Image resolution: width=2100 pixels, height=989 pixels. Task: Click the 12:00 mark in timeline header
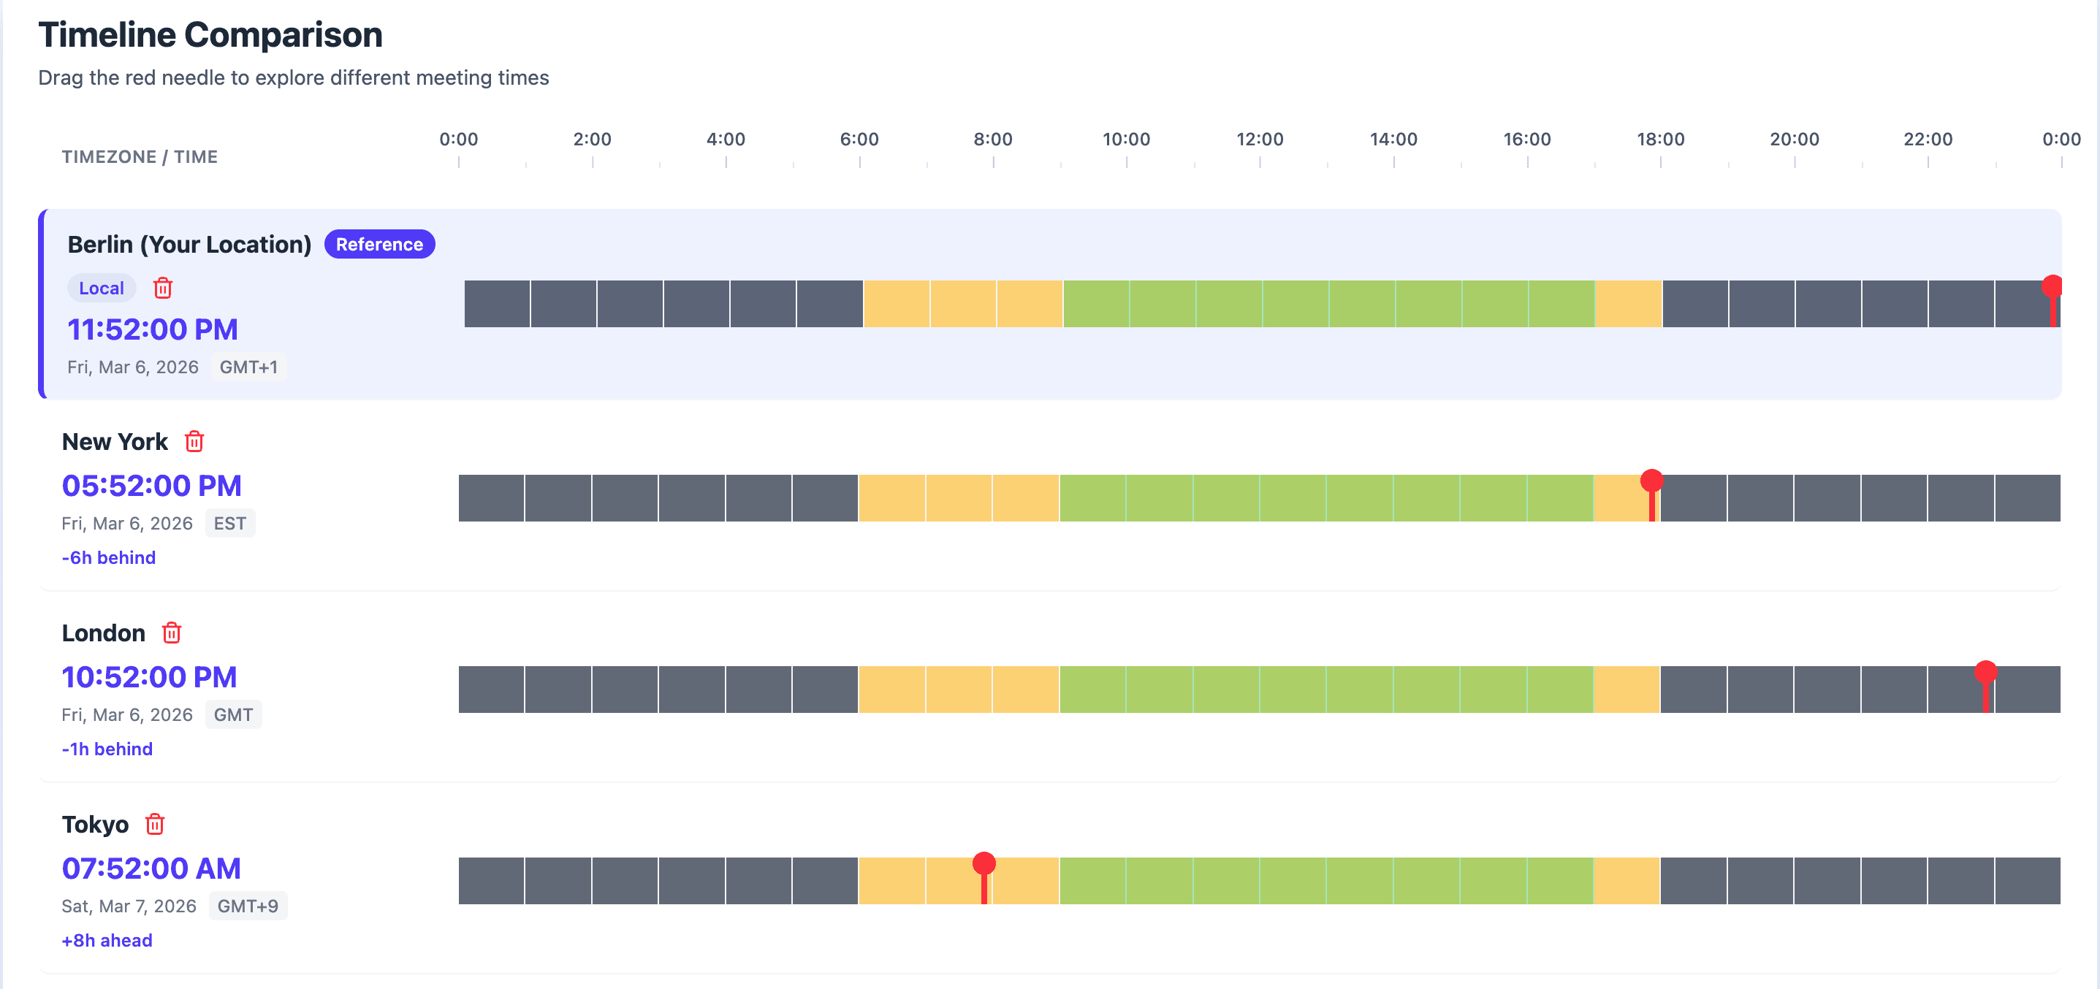tap(1260, 140)
